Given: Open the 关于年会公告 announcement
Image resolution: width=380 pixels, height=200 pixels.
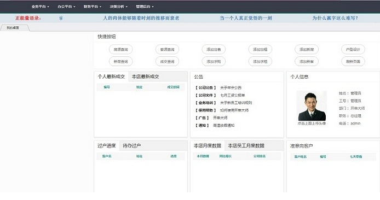Looking at the screenshot, I should pos(231,88).
